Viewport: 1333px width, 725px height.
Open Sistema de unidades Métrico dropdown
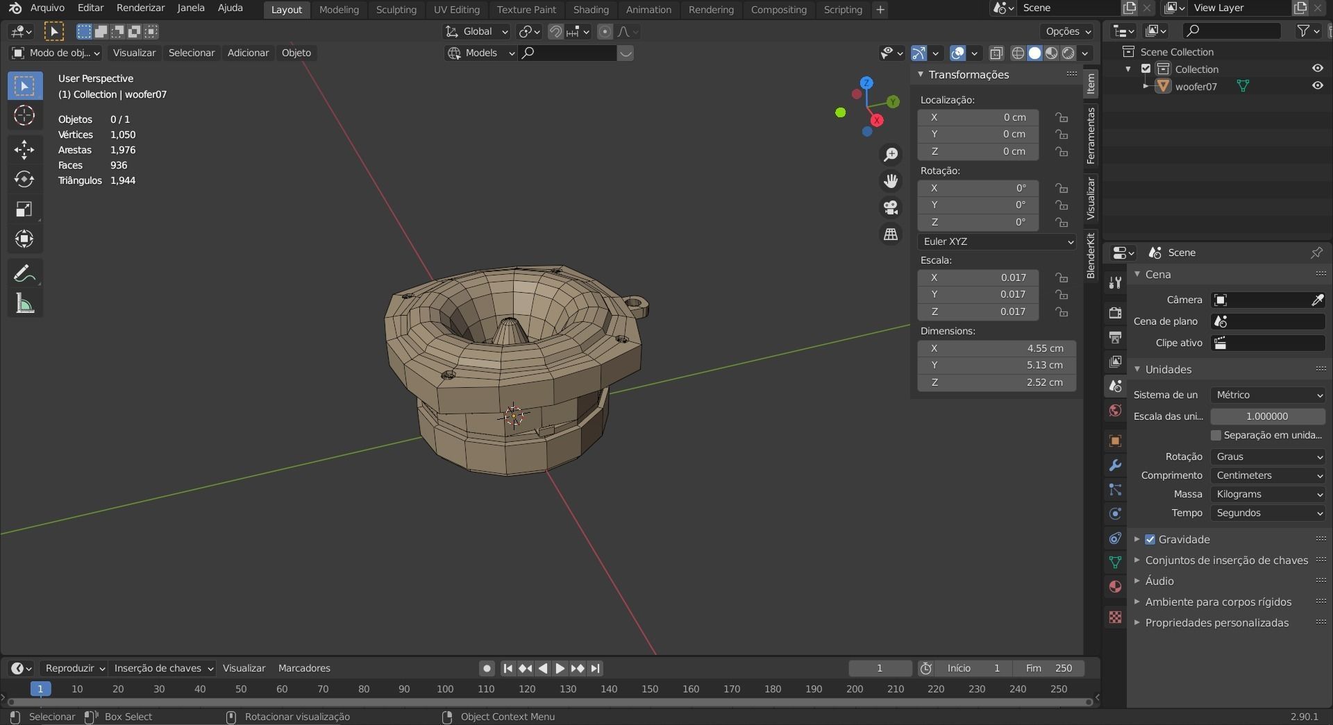[1268, 395]
